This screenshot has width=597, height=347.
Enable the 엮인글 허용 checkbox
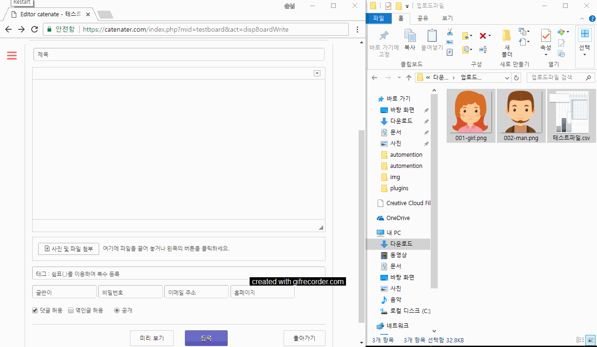pos(71,310)
